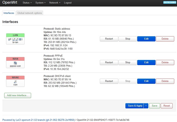This screenshot has width=177, height=122.
Task: Restart the LAN interface
Action: 109,39
